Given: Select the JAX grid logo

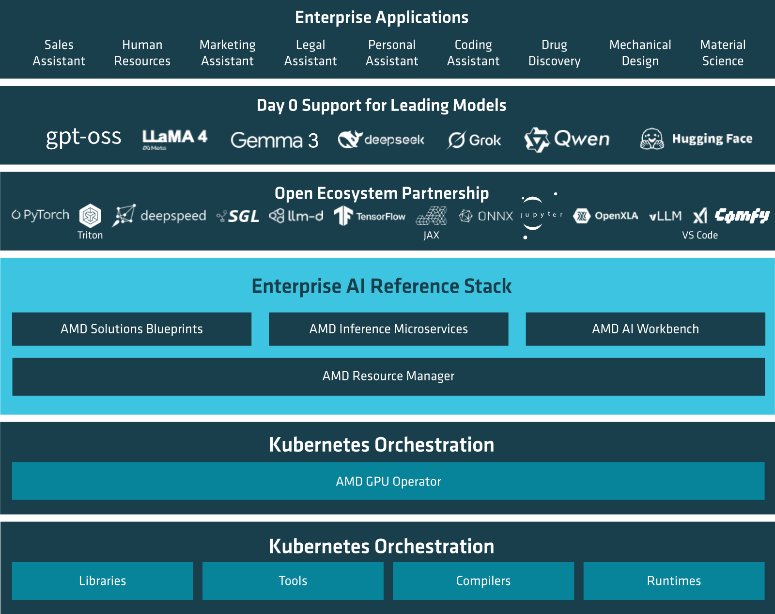Looking at the screenshot, I should (x=431, y=216).
